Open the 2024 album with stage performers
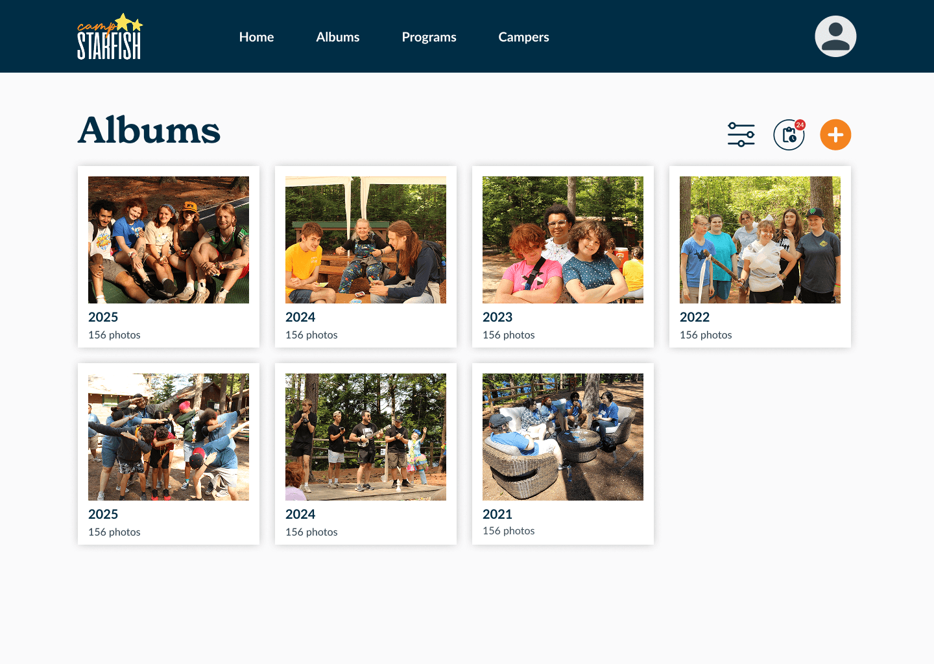Viewport: 934px width, 664px height. (366, 437)
